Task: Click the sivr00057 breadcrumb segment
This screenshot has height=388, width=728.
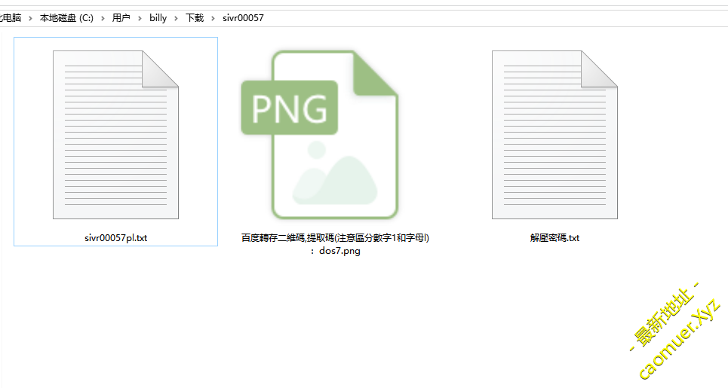Action: (243, 18)
